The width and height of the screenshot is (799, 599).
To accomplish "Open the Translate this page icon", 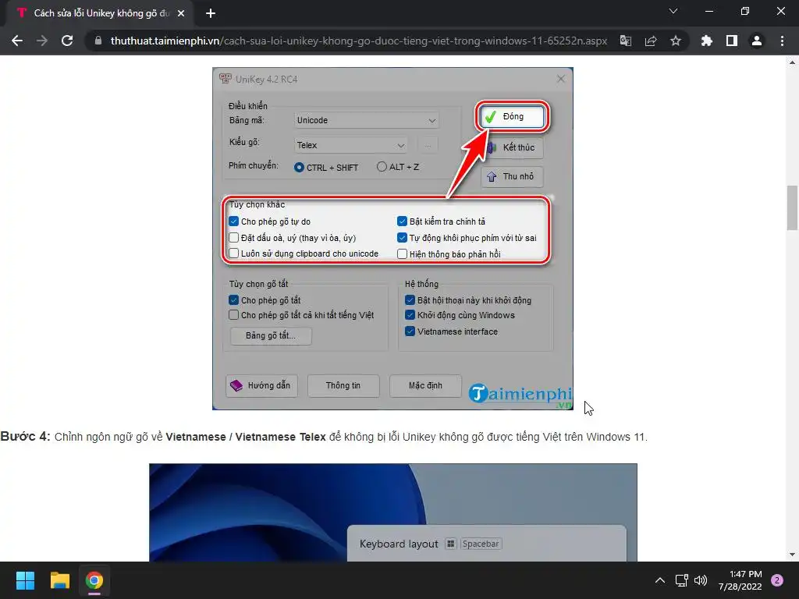I will [625, 41].
